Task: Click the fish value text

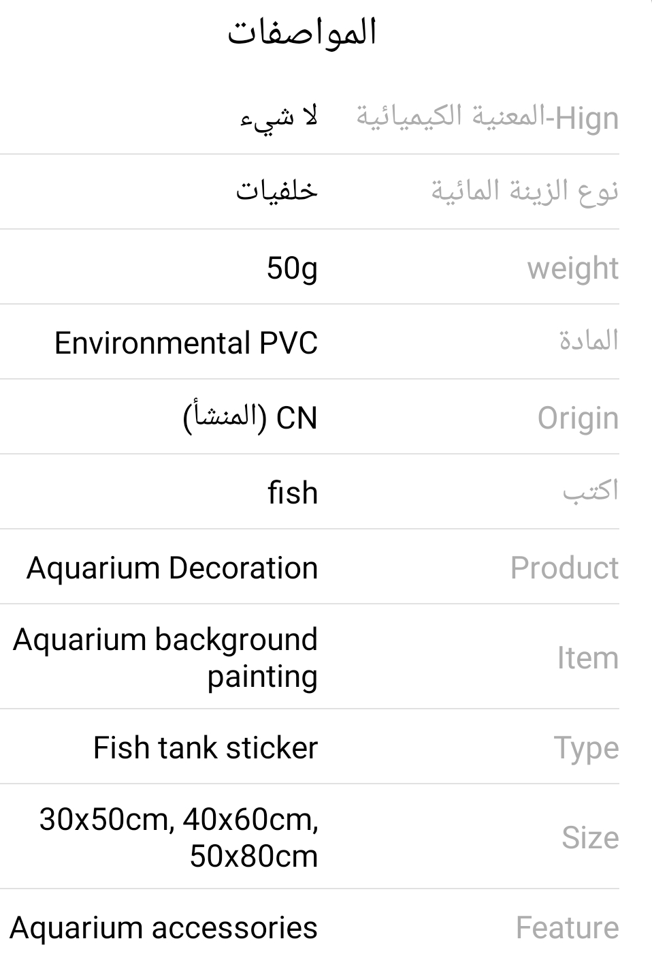Action: pyautogui.click(x=293, y=493)
